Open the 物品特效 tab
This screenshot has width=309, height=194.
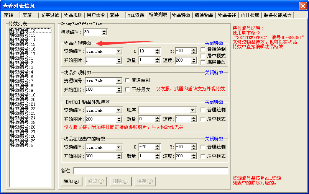181,15
